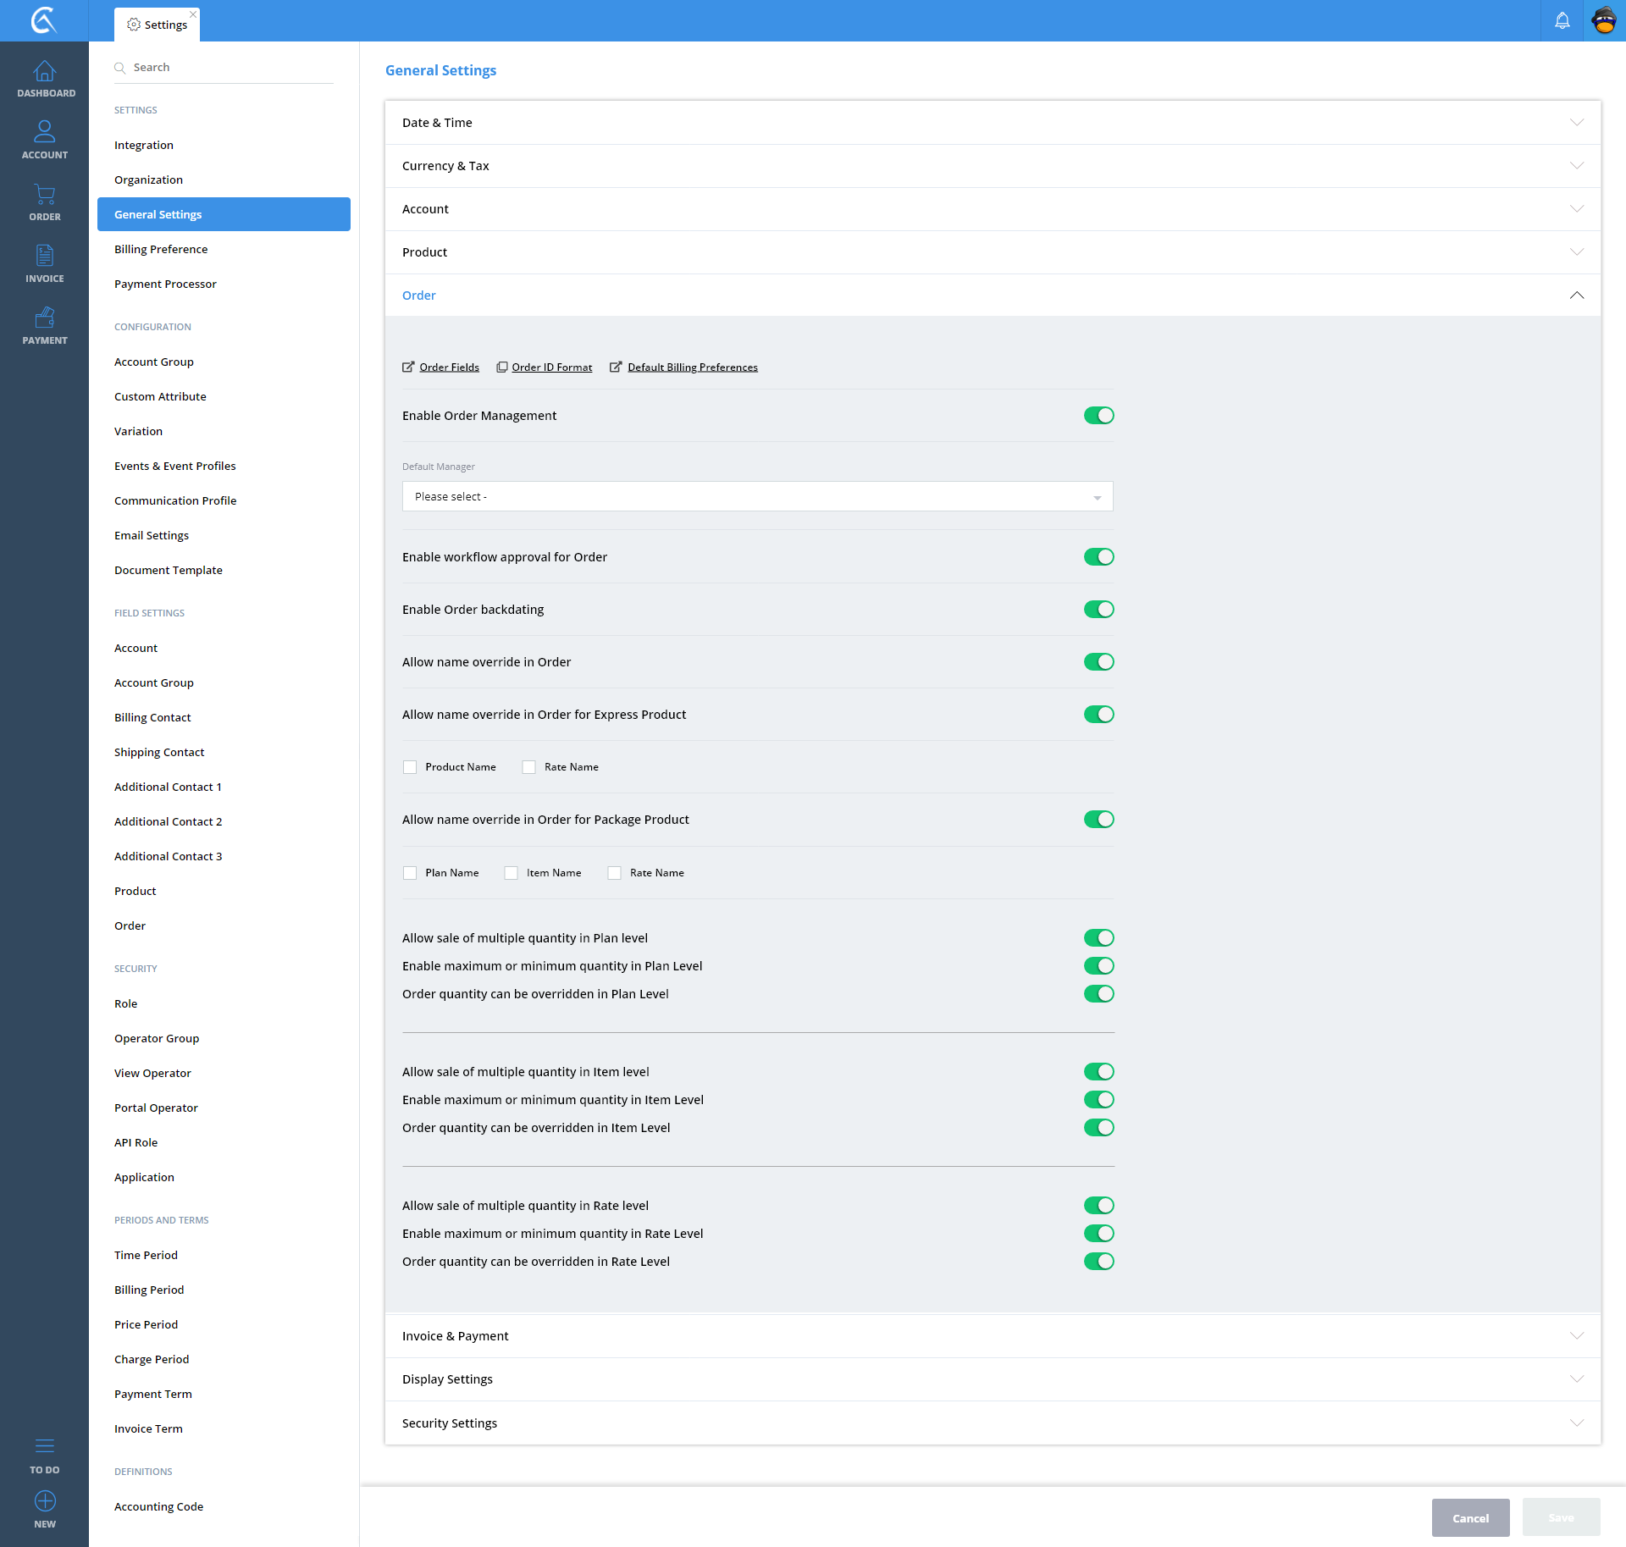Open the Payment icon in sidebar
Viewport: 1626px width, 1547px height.
tap(44, 318)
